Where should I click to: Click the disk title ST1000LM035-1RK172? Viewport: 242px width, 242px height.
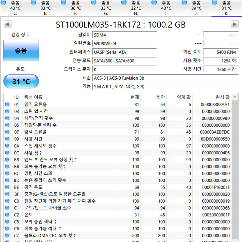[x=98, y=25]
